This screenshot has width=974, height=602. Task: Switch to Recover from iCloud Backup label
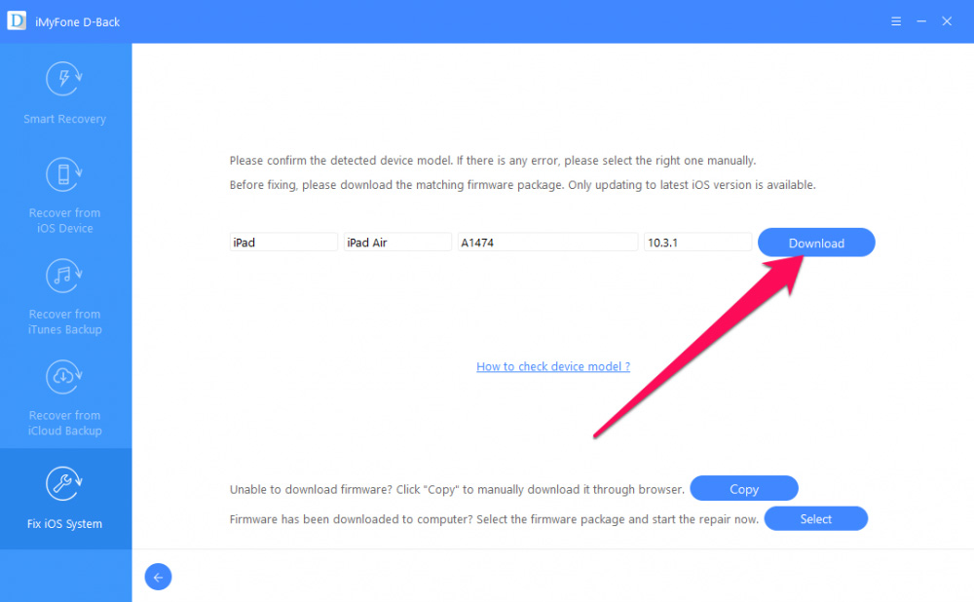[x=64, y=423]
